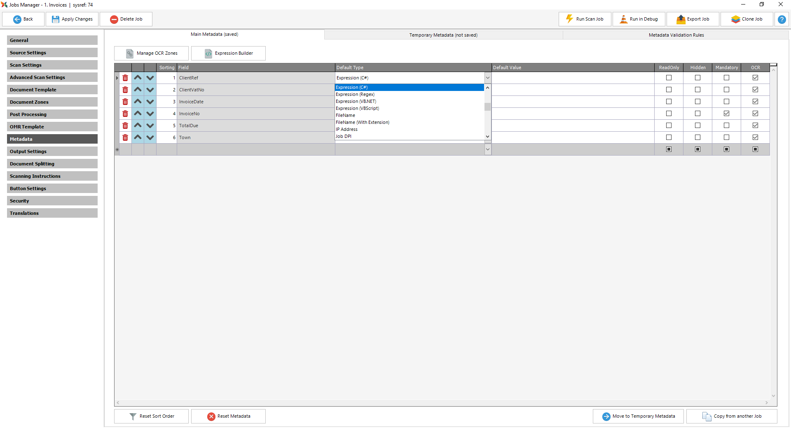Clone the current job
Screen dimensions: 791x428
pos(747,19)
